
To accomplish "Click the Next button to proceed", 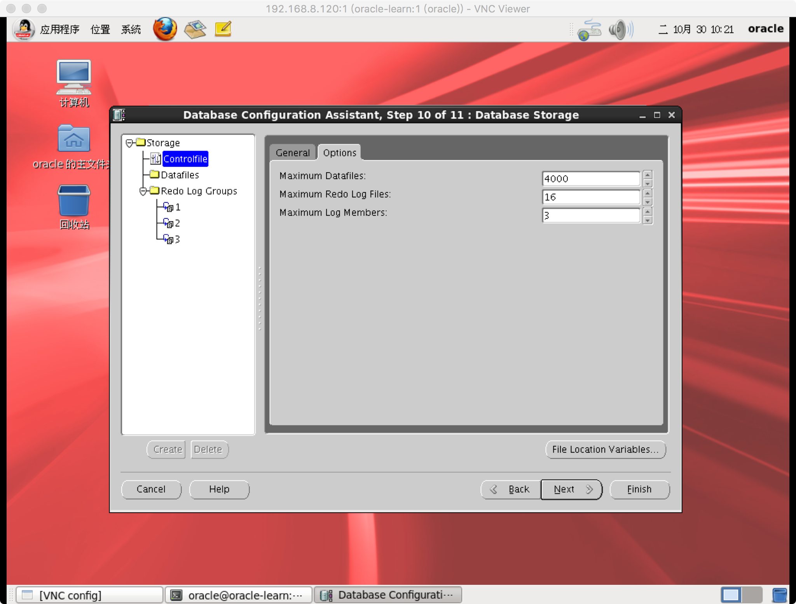I will click(x=571, y=489).
